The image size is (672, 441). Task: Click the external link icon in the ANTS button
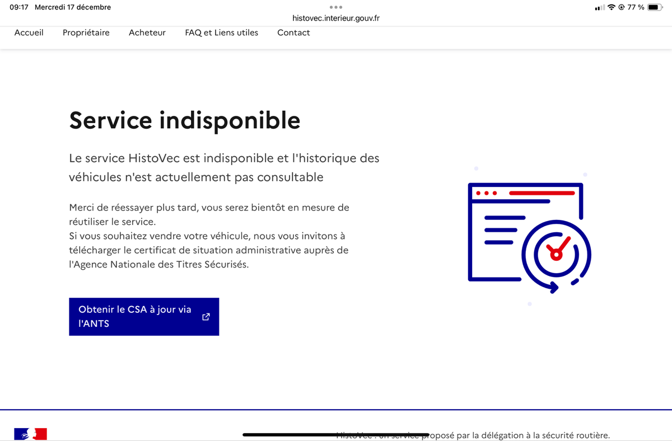point(206,317)
